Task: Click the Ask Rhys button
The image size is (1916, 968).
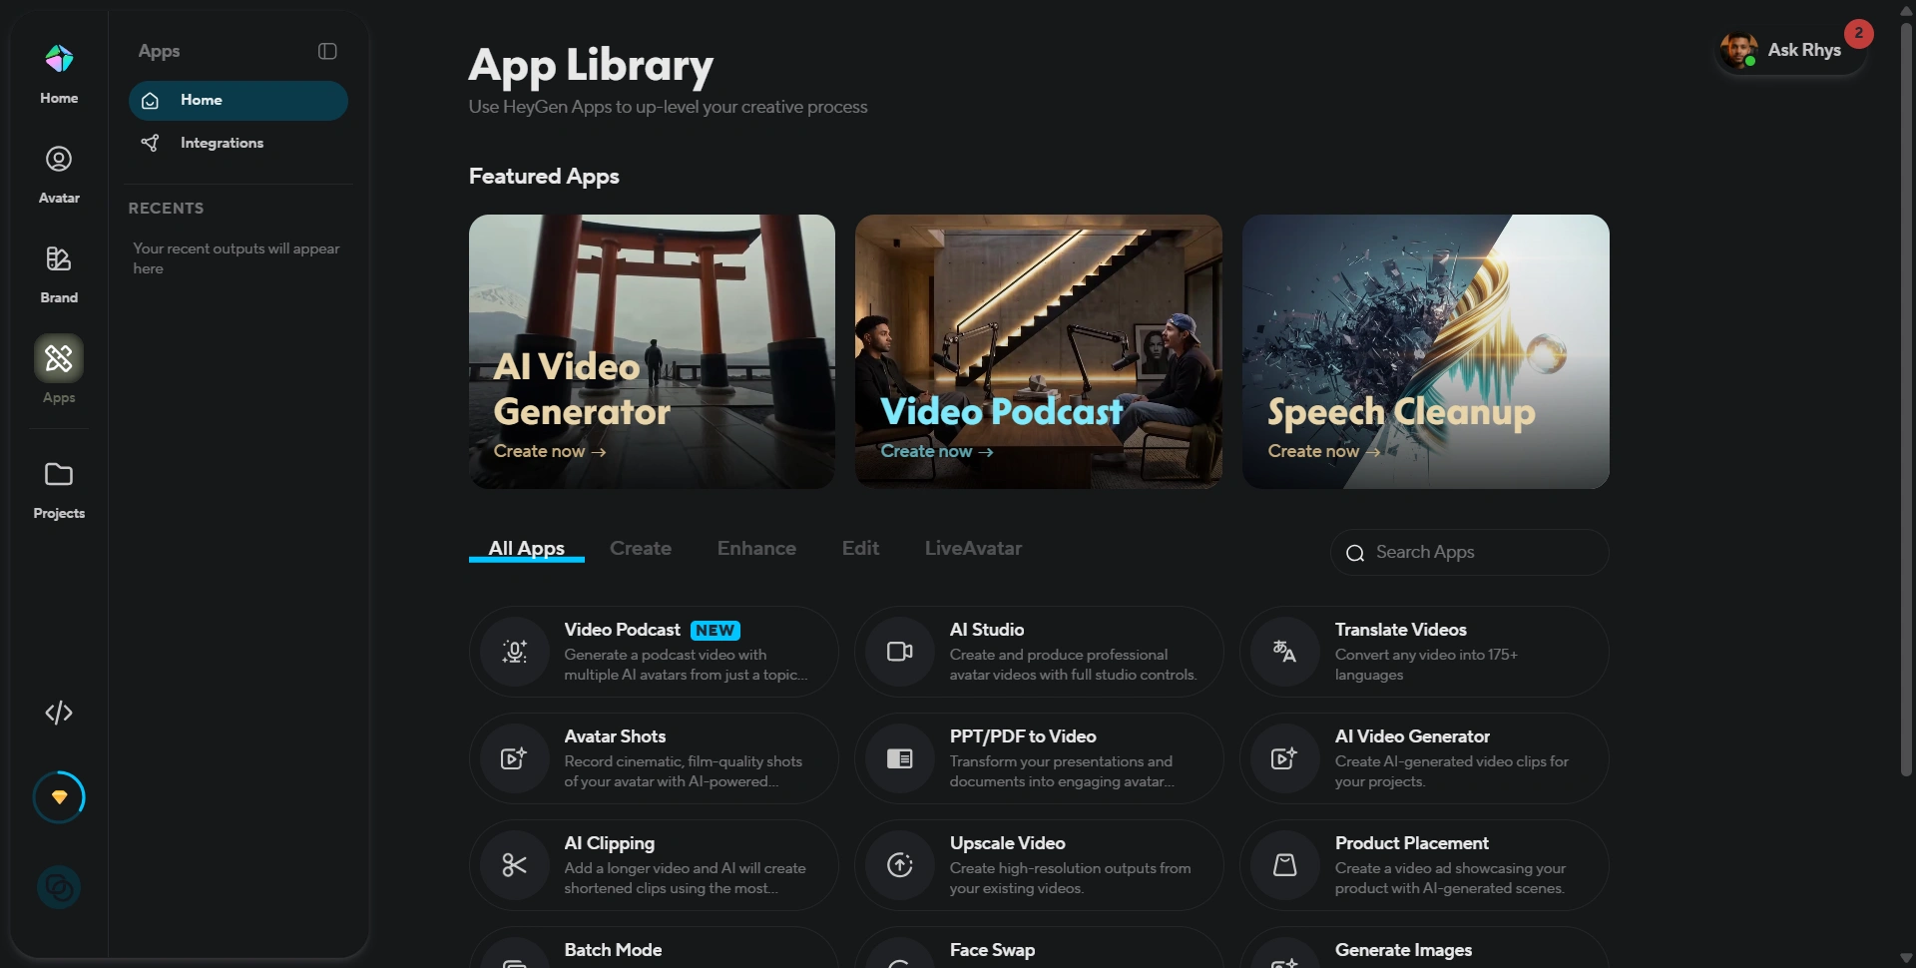Action: (x=1791, y=50)
